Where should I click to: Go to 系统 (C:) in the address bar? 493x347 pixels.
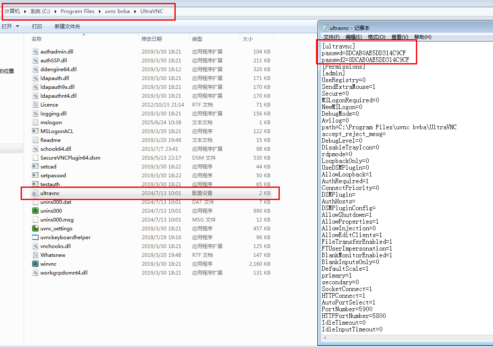(x=40, y=11)
